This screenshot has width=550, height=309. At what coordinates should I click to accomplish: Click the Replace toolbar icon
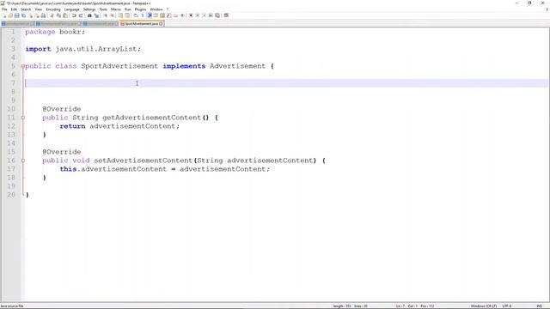[96, 15]
